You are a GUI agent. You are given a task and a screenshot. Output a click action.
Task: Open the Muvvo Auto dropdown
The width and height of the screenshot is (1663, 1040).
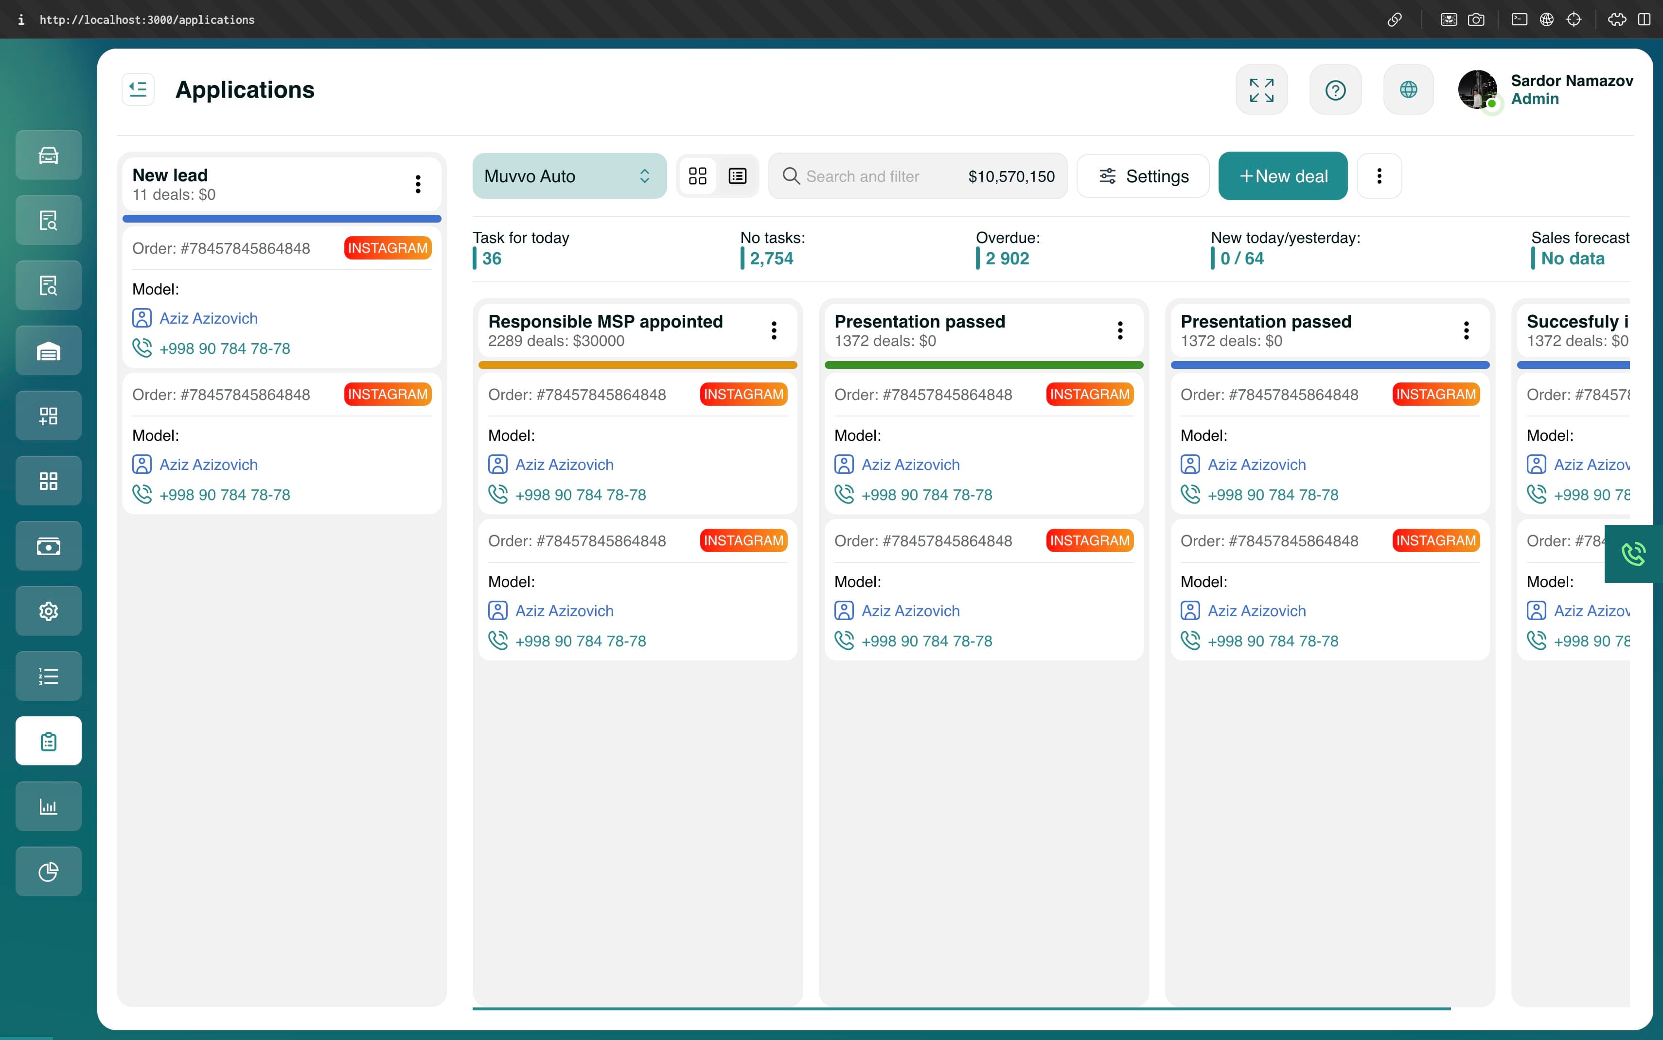click(569, 176)
